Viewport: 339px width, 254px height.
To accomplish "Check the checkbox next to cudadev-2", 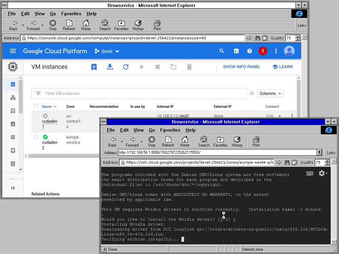I will [36, 137].
